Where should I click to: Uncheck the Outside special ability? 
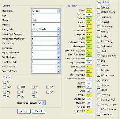point(99,80)
